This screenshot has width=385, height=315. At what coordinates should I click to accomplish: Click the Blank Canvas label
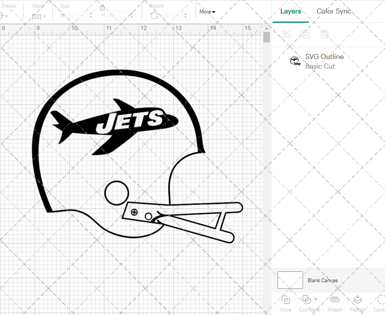323,280
